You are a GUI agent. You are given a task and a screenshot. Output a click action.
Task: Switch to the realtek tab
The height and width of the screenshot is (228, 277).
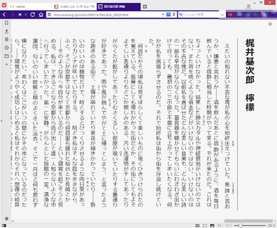click(x=30, y=7)
